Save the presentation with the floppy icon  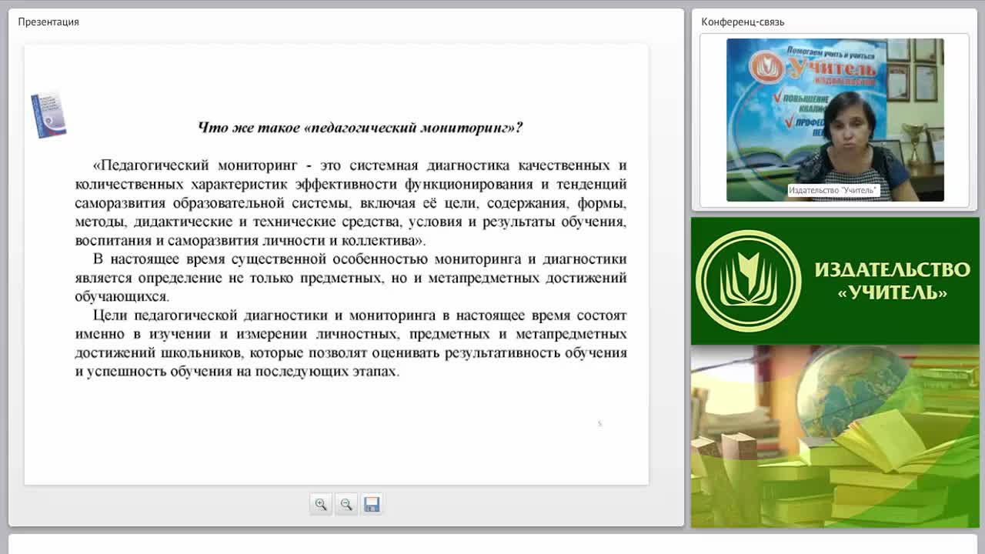tap(372, 505)
